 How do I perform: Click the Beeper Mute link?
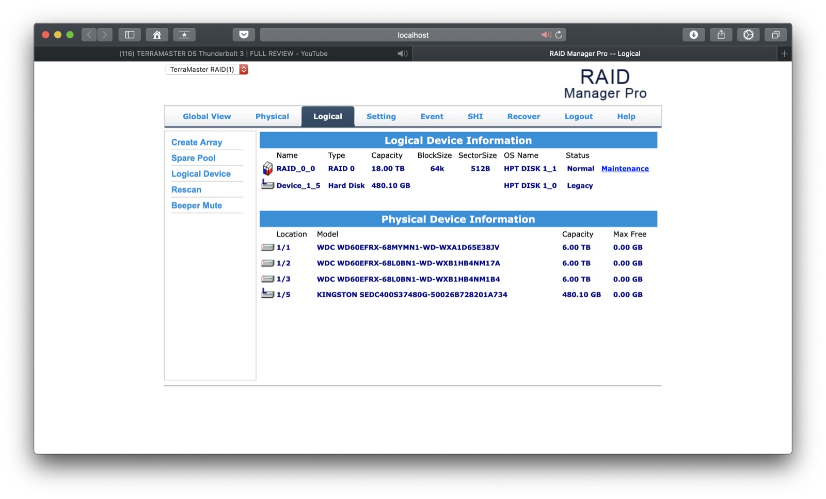click(197, 205)
